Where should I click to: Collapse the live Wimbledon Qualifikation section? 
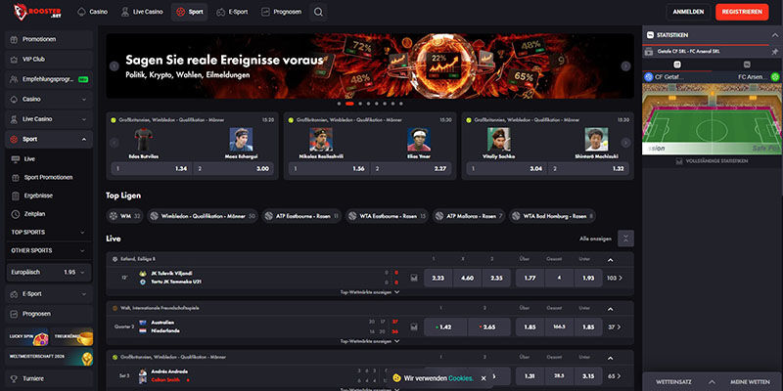click(x=610, y=358)
